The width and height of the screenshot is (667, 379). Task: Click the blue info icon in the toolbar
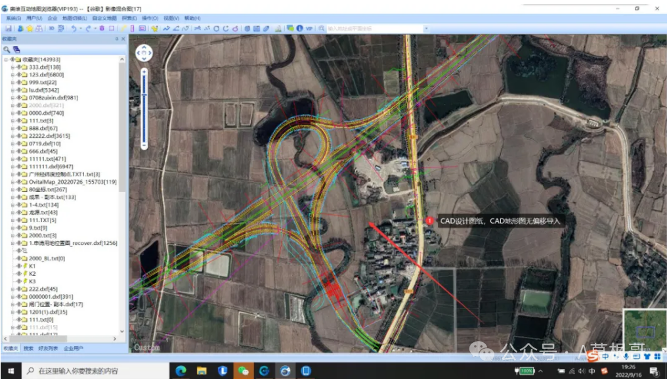[x=300, y=28]
